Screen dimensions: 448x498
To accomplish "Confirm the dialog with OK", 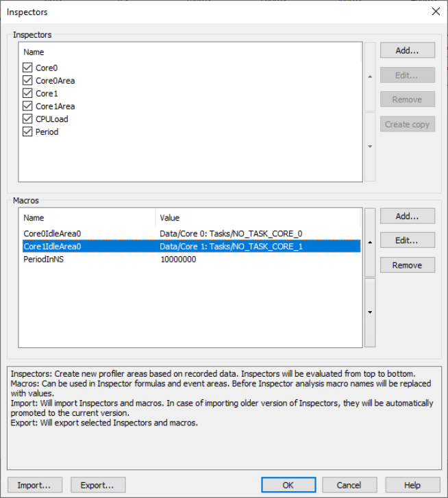I will 288,485.
